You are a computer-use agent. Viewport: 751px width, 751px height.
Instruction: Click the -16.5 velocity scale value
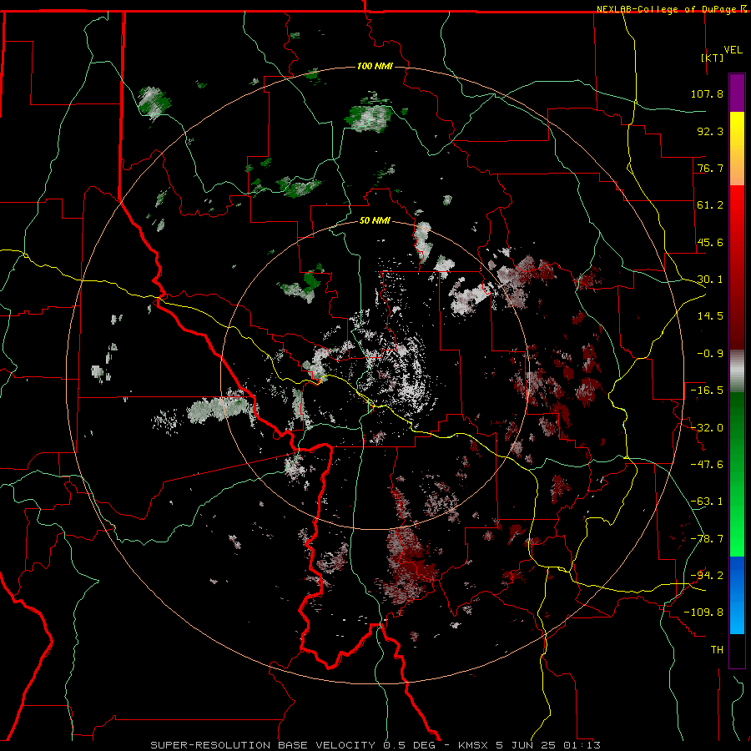tap(707, 391)
